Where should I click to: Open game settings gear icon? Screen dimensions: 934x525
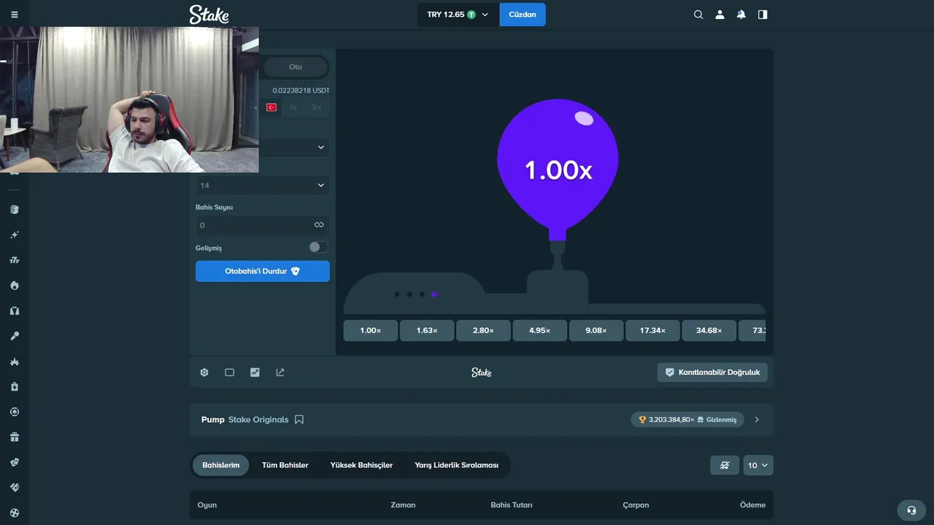point(204,373)
